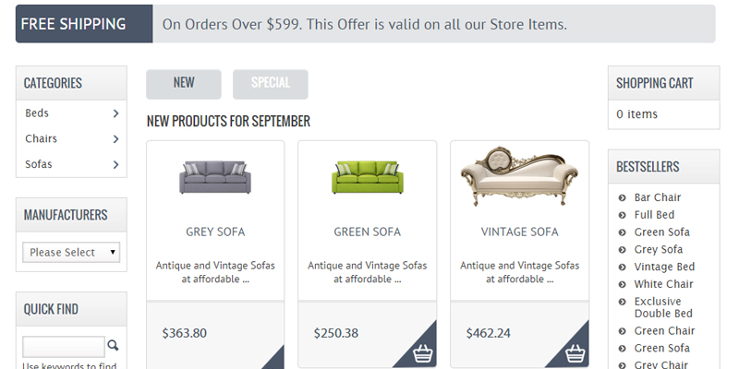The image size is (739, 369).
Task: Click the Grey Sofa product image
Action: [x=215, y=176]
